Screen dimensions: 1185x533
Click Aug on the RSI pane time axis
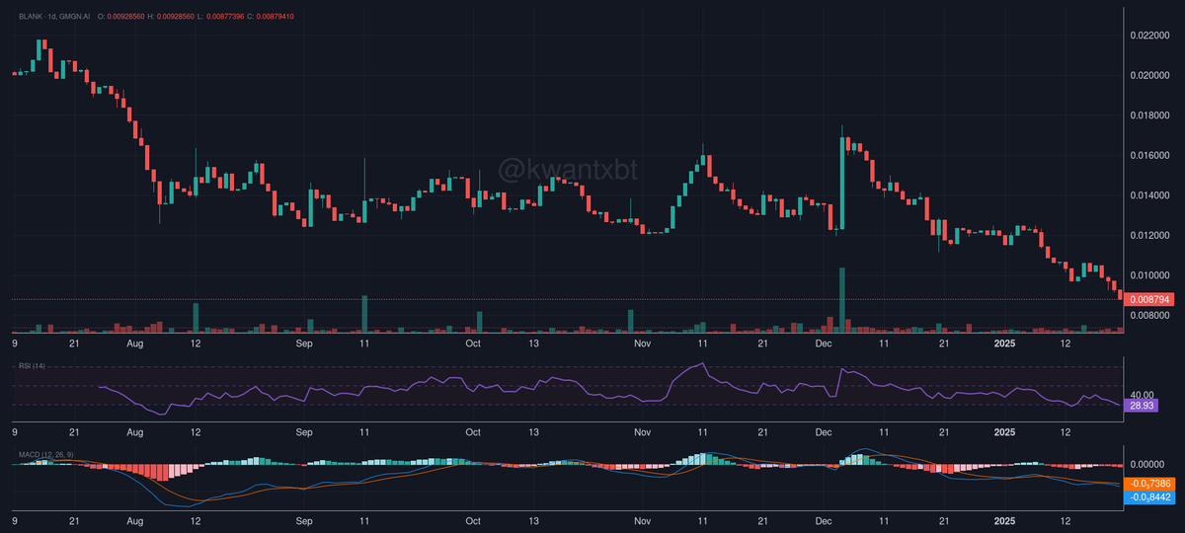[x=136, y=433]
